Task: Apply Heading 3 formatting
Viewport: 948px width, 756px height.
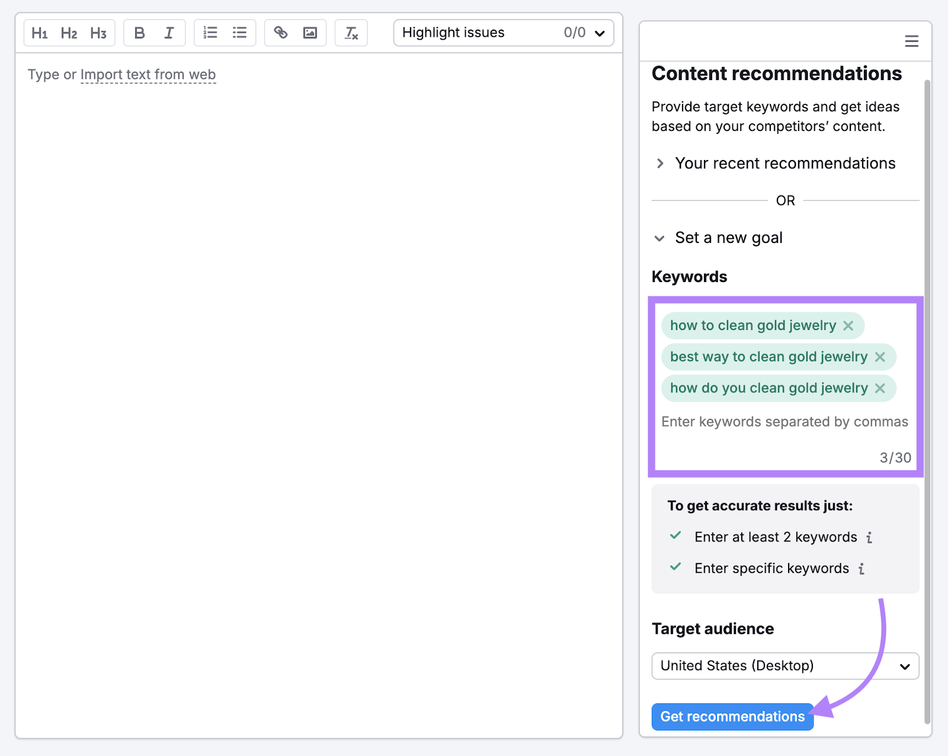Action: [x=98, y=33]
